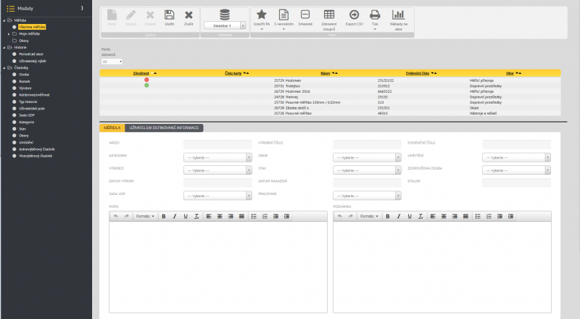580x319 pixels.
Task: Click the Datum výroby input field
Action: (x=217, y=183)
